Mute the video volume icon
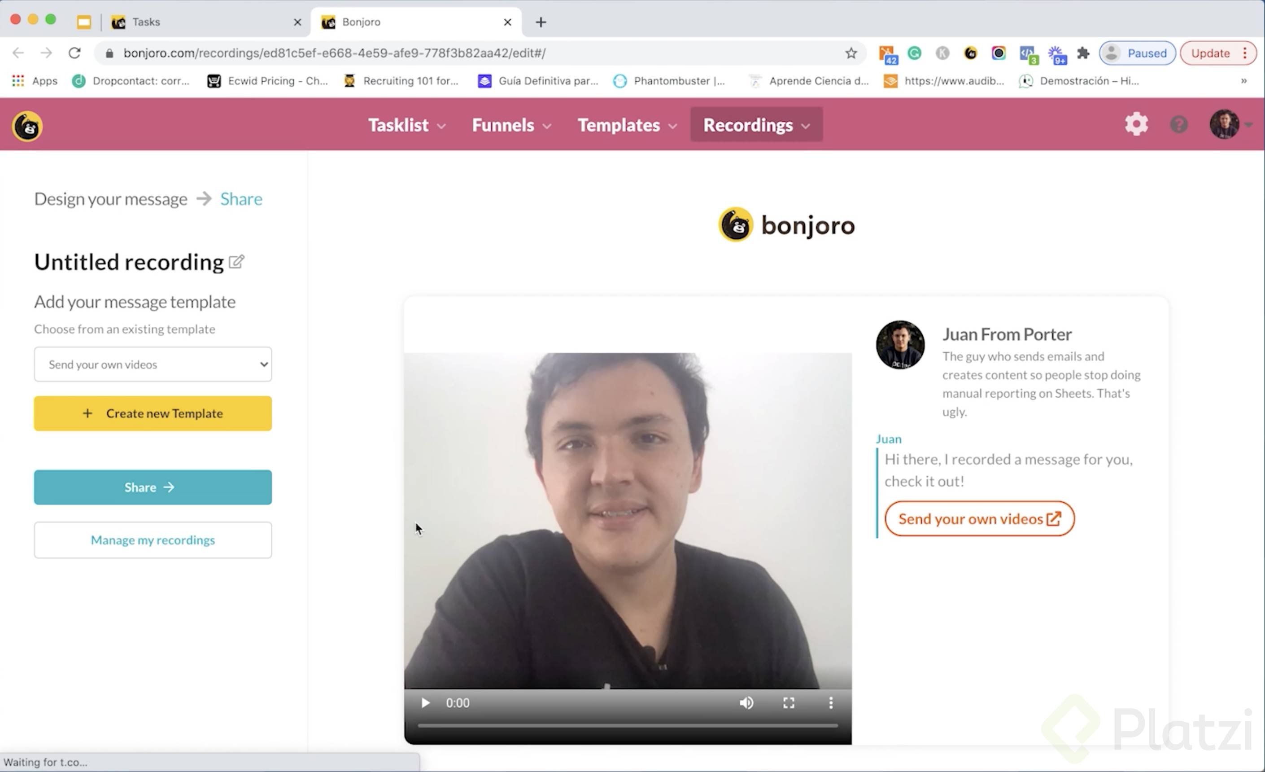 click(x=746, y=703)
